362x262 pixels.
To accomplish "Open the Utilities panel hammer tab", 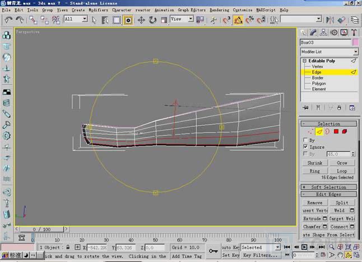I will click(354, 33).
